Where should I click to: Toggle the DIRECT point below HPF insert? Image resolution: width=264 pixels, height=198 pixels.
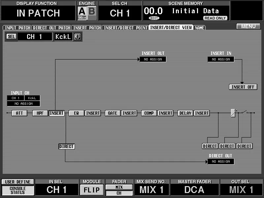coord(67,146)
